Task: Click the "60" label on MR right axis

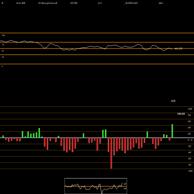Action: pyautogui.click(x=189, y=121)
